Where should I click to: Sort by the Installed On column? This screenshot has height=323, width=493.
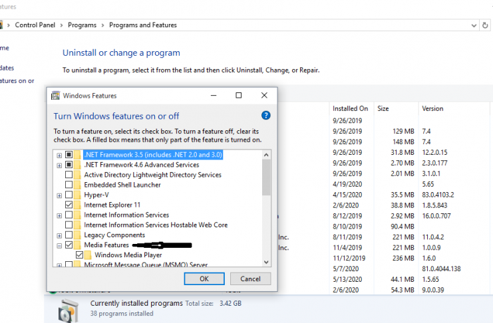tap(351, 109)
